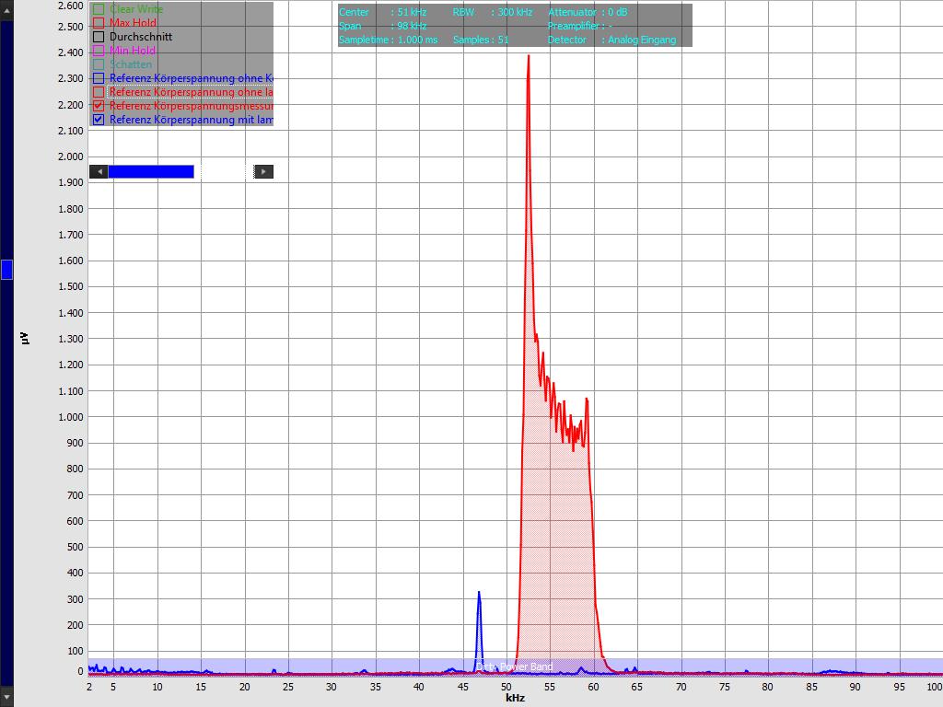Check the Durchschnitt (average) trace box
This screenshot has width=943, height=707.
point(99,37)
